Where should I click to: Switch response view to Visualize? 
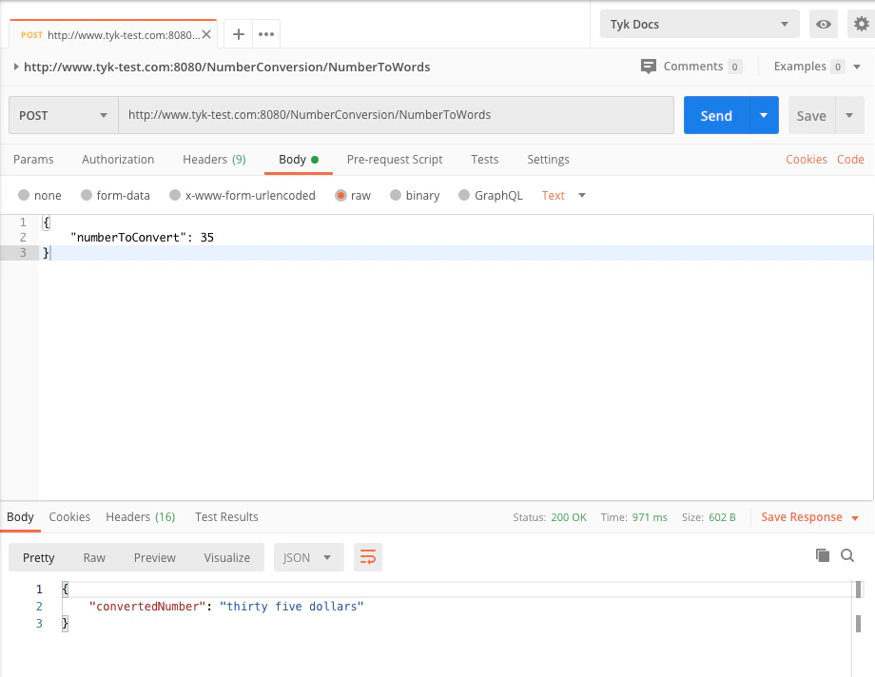tap(226, 557)
